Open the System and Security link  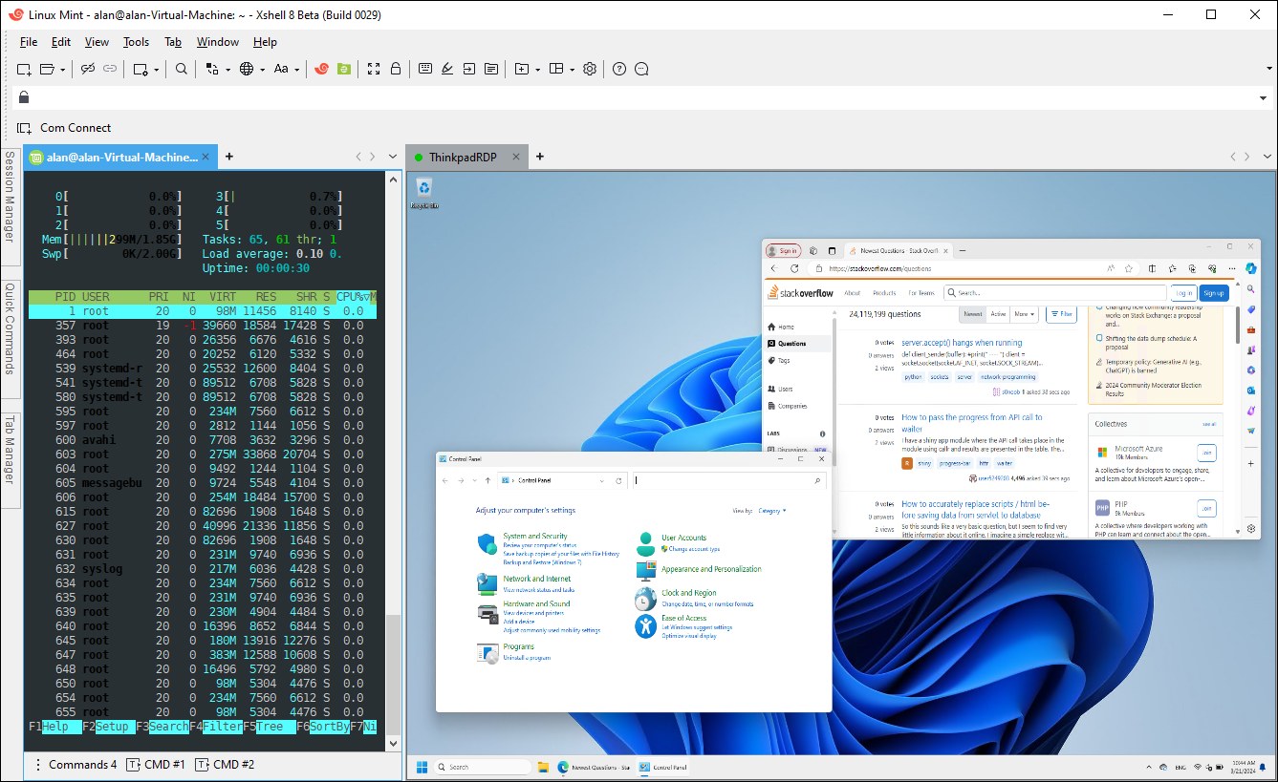pyautogui.click(x=535, y=537)
